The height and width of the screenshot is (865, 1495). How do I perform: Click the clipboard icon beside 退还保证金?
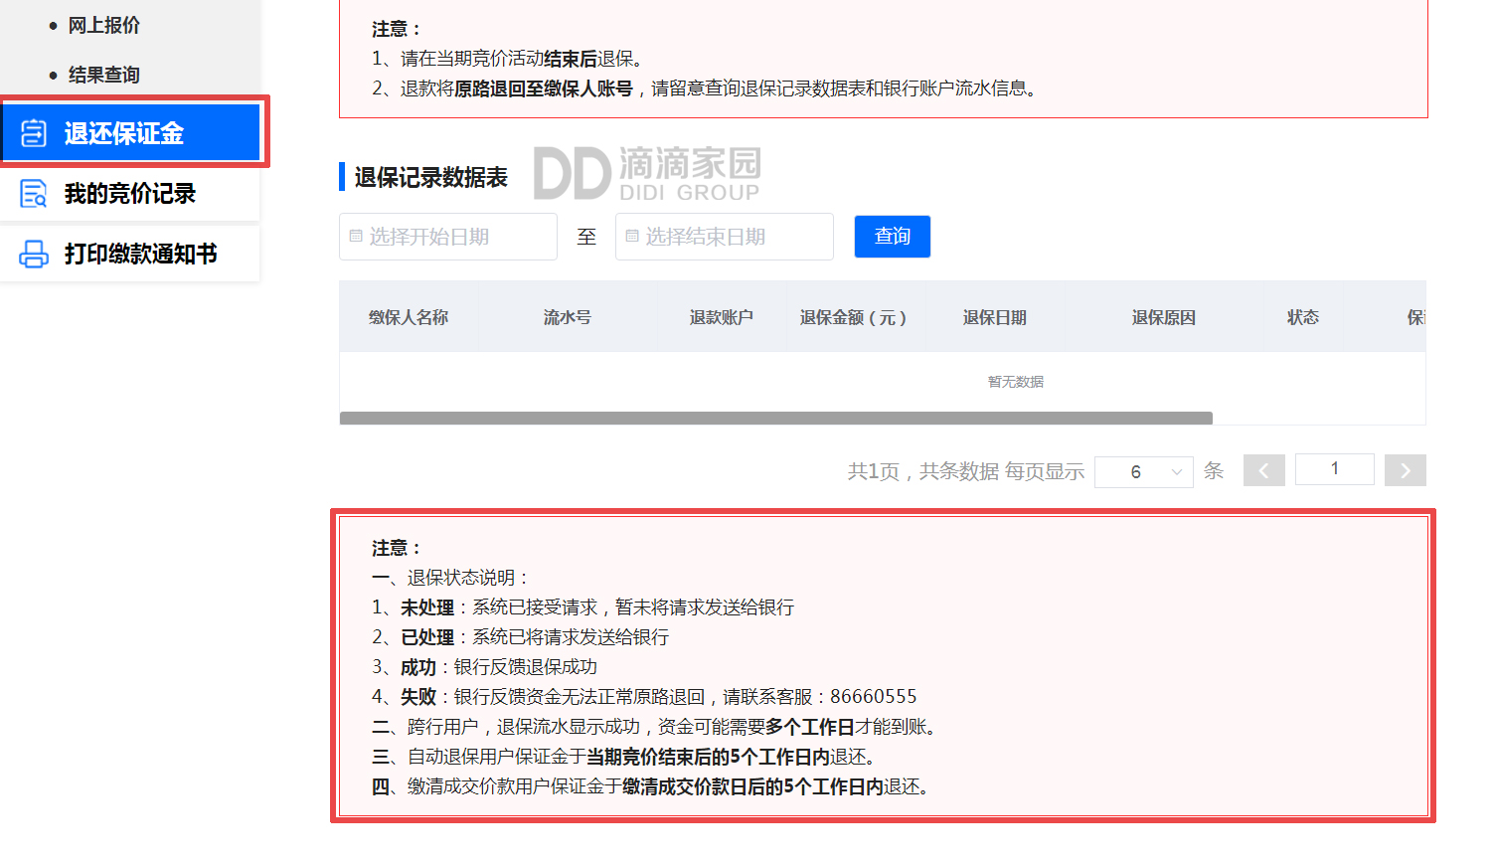34,132
